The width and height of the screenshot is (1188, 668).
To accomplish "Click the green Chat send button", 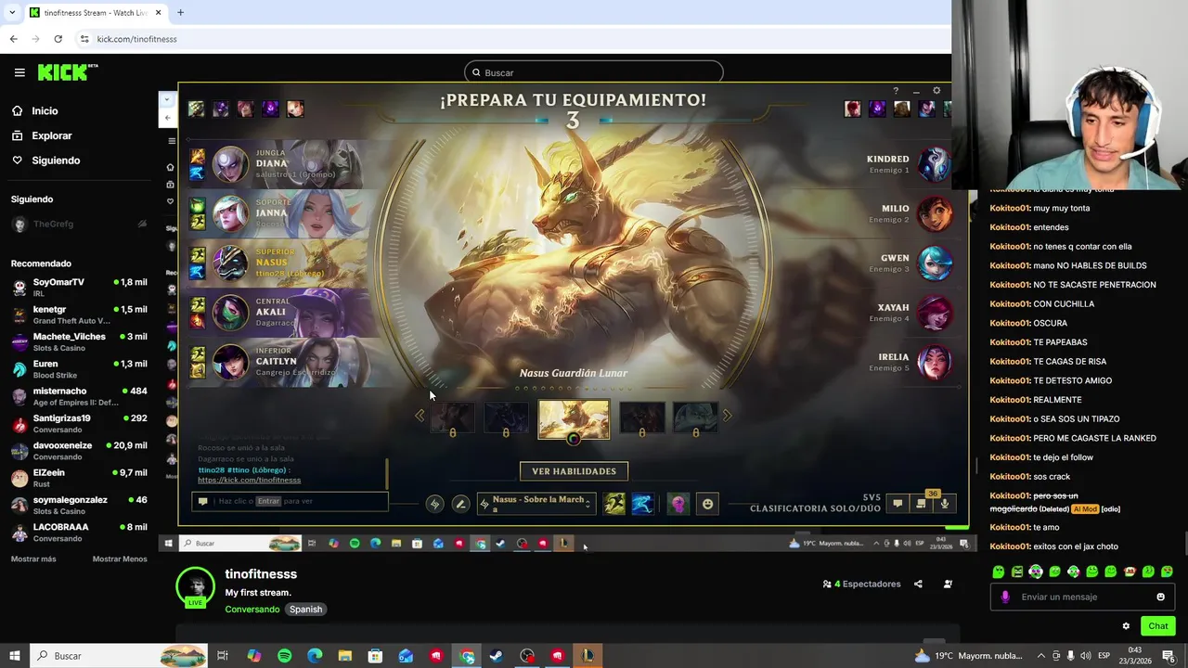I will click(1157, 626).
